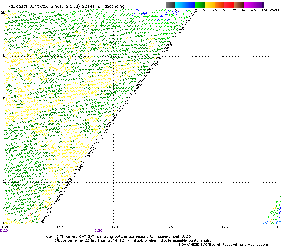Click the red wind barbs near bottom left
The height and width of the screenshot is (247, 281).
[29, 215]
